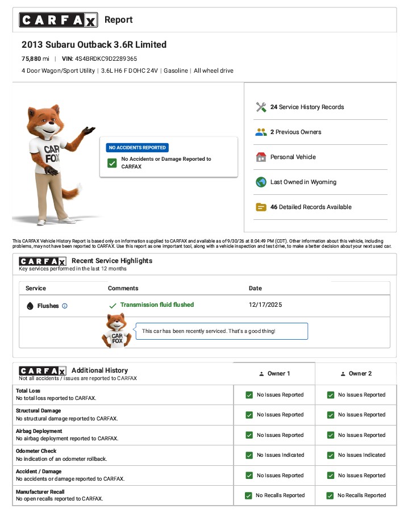Click Owner 1 Manufacturer Recall checkmark
Screen dimensions: 408x517
coord(248,495)
